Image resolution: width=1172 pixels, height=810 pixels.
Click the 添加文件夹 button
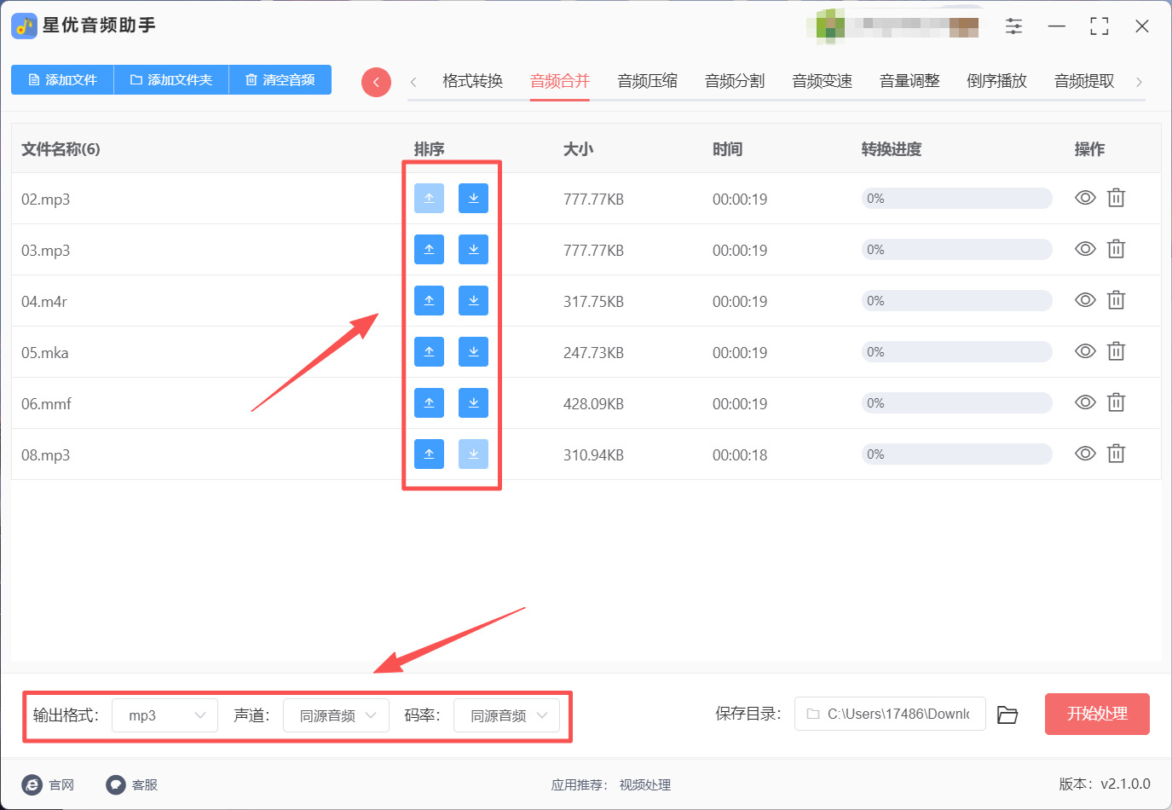[171, 79]
